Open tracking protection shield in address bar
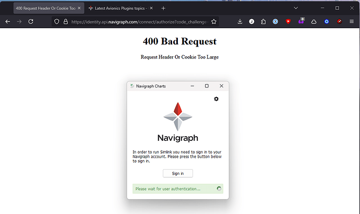360x214 pixels. tap(57, 21)
